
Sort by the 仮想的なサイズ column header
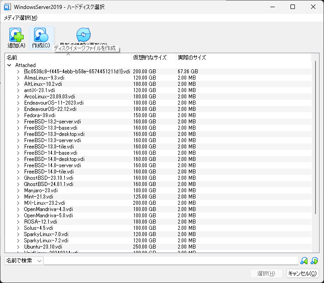point(153,58)
